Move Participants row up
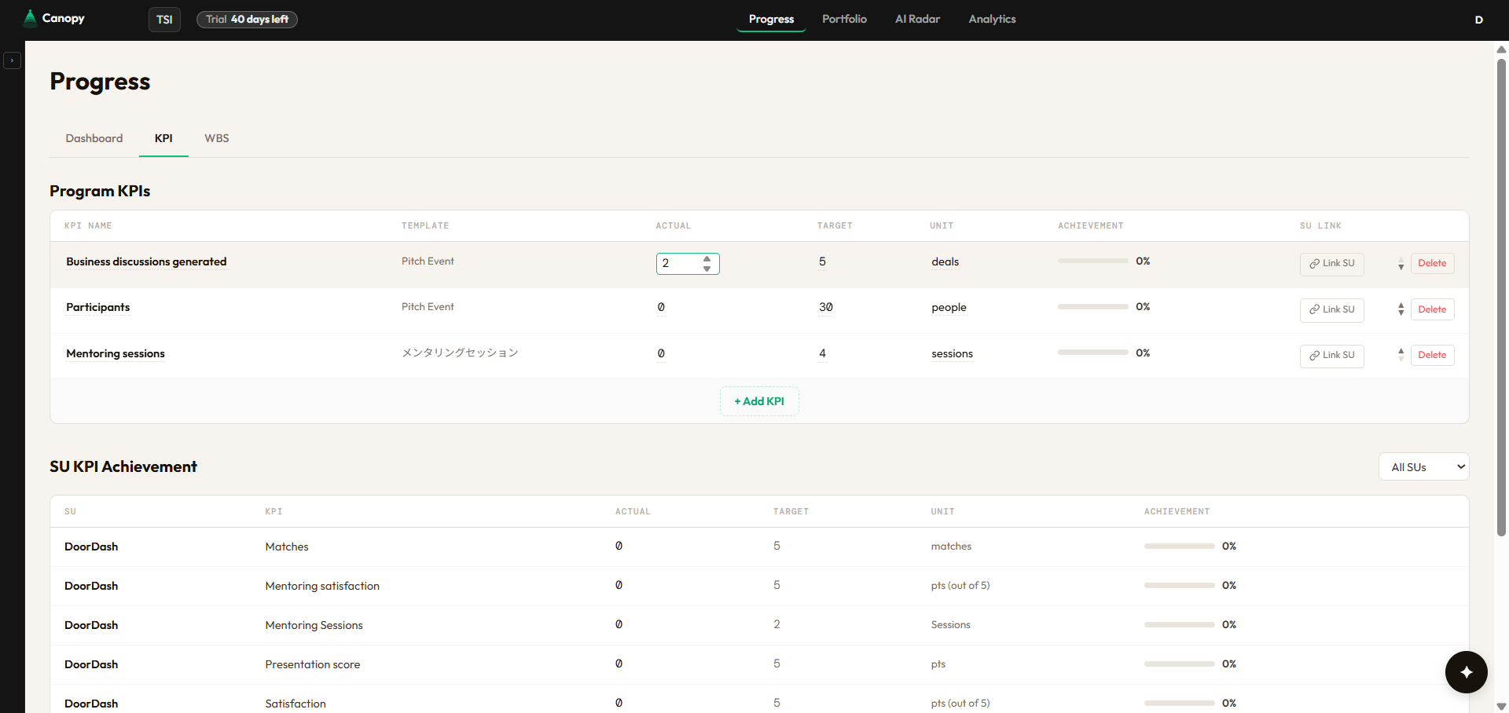Screen dimensions: 1509x713 click(1401, 305)
